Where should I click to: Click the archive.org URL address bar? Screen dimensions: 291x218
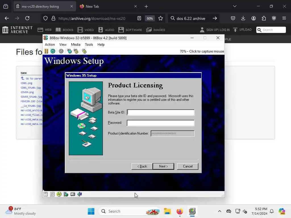92,18
